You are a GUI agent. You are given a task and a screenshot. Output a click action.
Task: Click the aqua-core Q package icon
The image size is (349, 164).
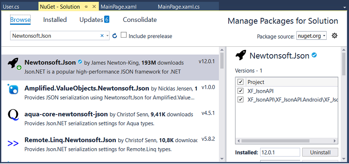pos(13,115)
